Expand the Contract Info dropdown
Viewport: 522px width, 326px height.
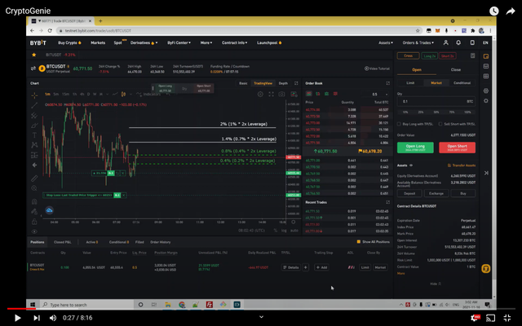click(235, 42)
